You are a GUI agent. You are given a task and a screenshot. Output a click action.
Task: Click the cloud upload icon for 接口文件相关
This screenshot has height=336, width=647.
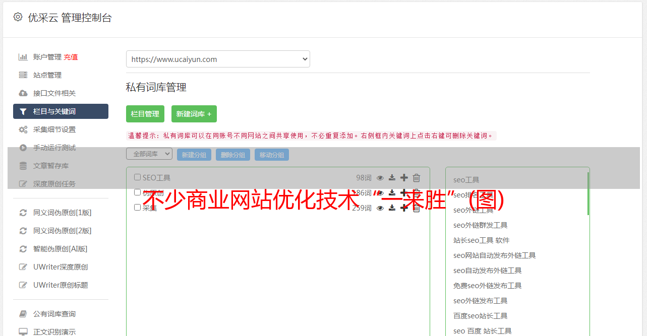23,93
